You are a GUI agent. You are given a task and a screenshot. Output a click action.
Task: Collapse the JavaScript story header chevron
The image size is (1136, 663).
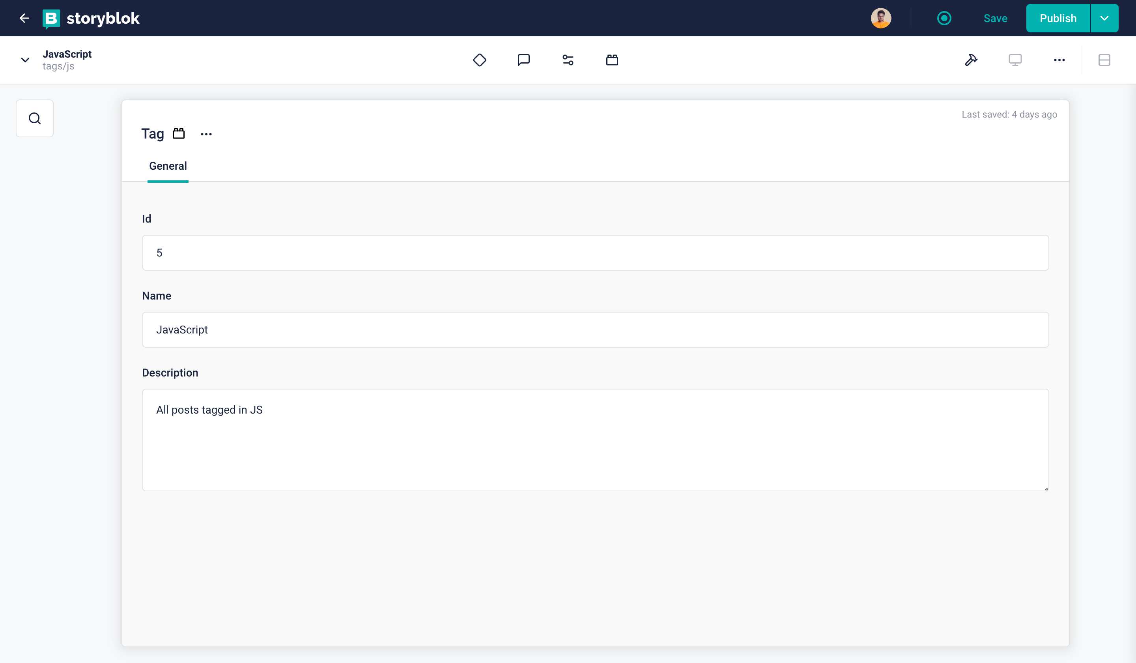coord(25,60)
